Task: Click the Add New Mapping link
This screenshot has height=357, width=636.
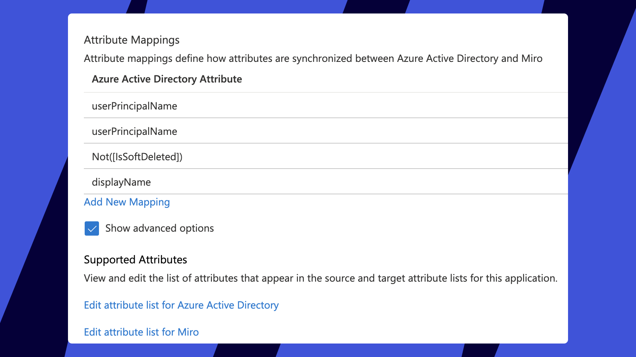Action: pos(127,202)
